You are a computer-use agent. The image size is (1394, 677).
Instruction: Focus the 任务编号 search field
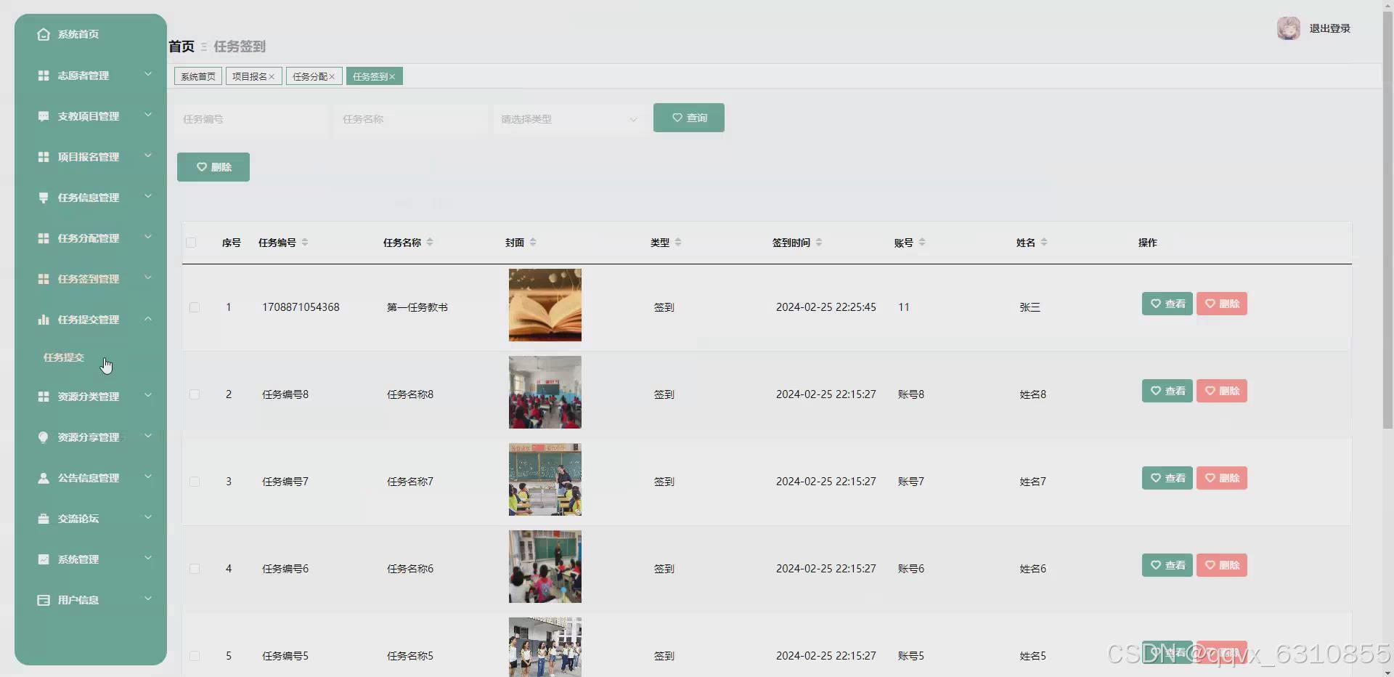click(250, 119)
